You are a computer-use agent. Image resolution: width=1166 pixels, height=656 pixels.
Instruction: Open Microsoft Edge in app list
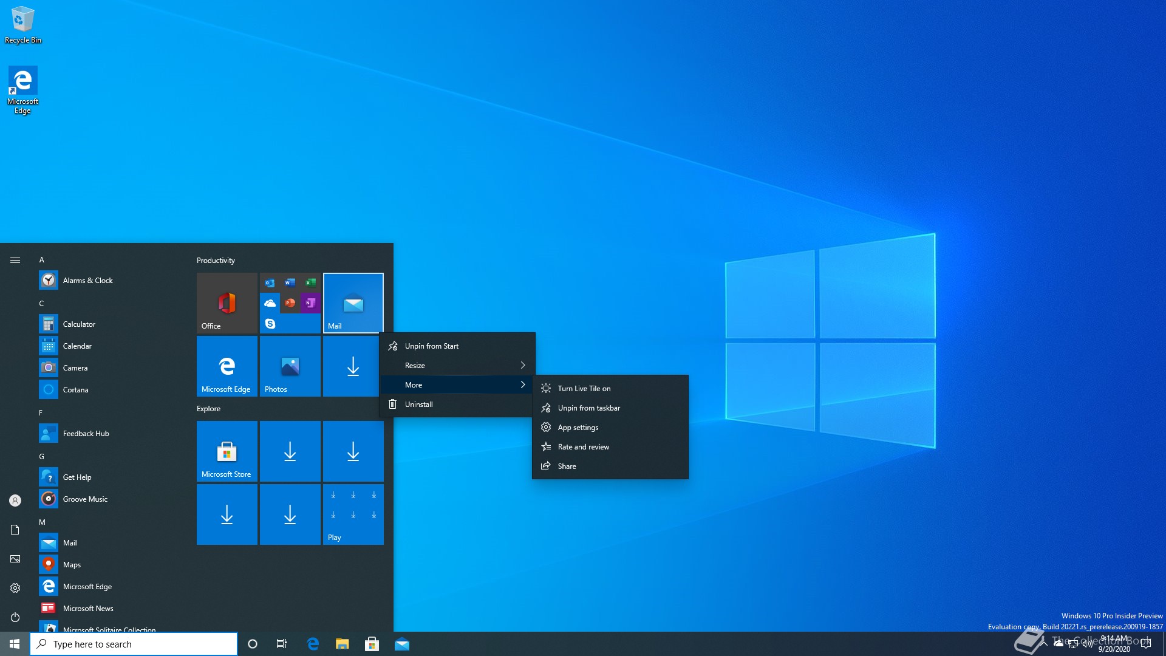[x=109, y=587]
